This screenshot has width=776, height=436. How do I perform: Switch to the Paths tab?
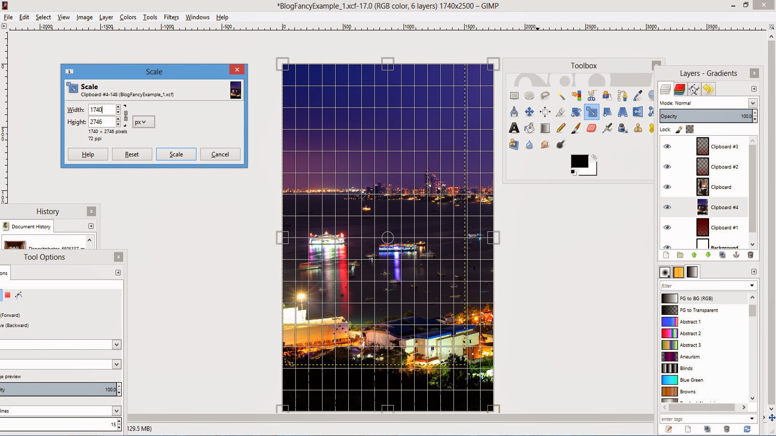point(694,89)
